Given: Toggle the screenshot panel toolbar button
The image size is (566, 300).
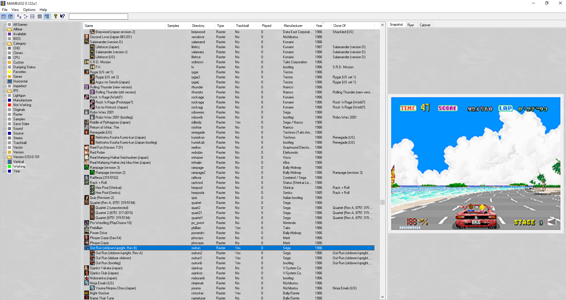Looking at the screenshot, I should click(10, 17).
